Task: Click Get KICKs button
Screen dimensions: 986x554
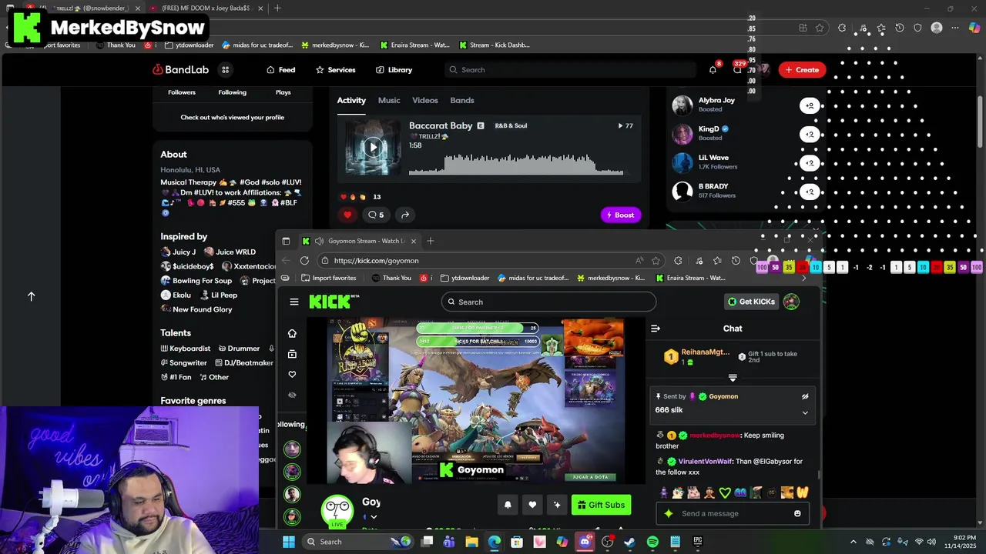Action: 751,302
